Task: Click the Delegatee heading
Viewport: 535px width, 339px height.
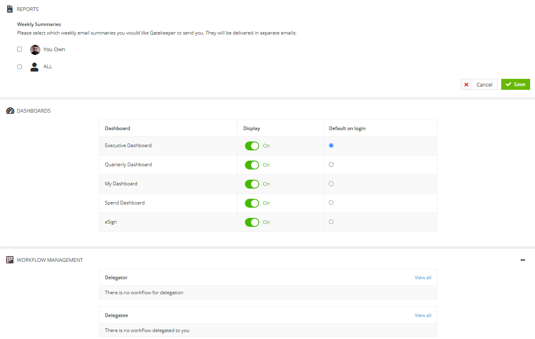Action: tap(117, 315)
